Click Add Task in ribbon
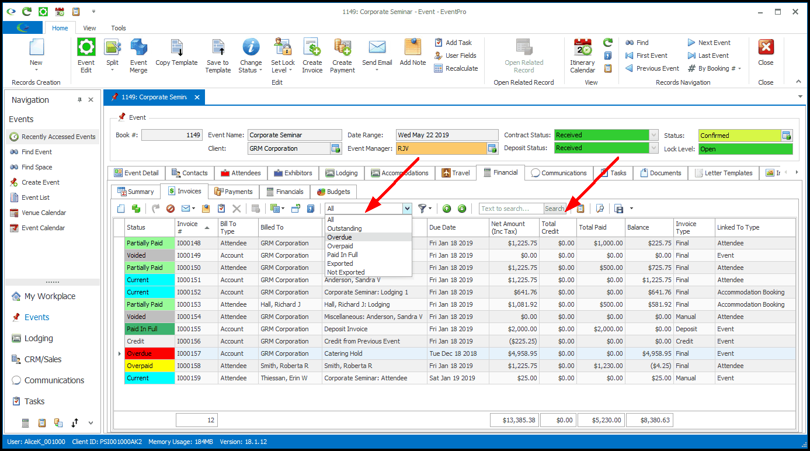The width and height of the screenshot is (810, 451). coord(453,43)
